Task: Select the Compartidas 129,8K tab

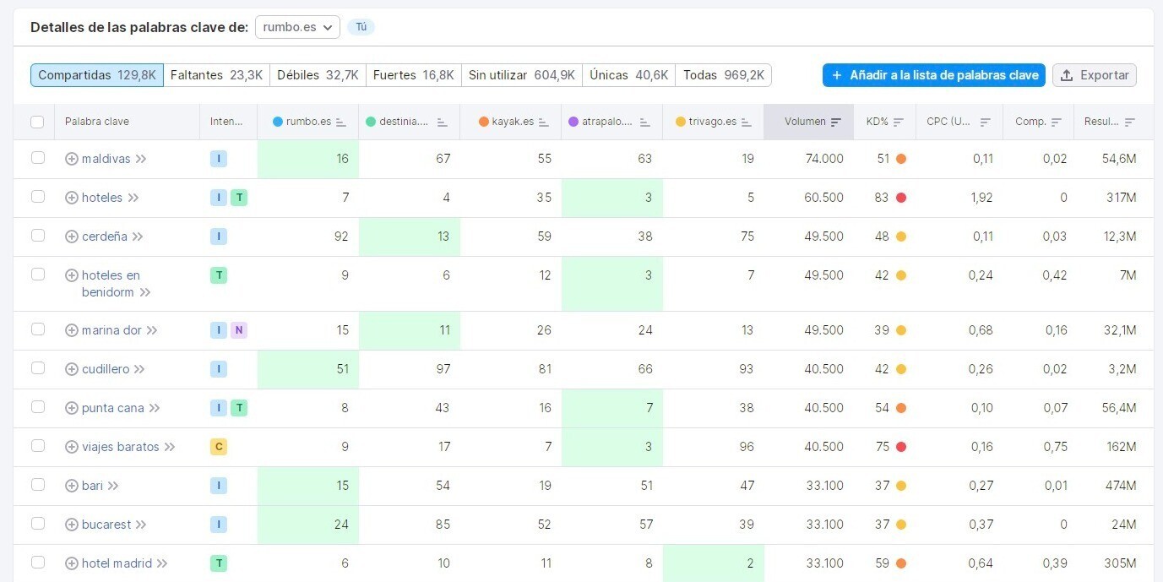Action: click(x=97, y=75)
